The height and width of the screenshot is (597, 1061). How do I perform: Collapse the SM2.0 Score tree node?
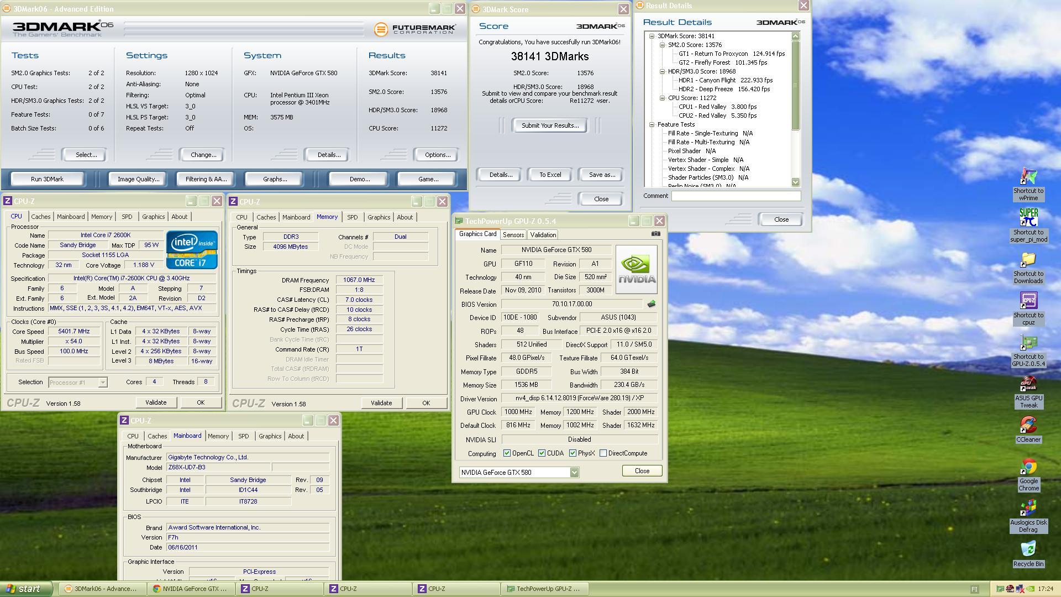(x=663, y=45)
